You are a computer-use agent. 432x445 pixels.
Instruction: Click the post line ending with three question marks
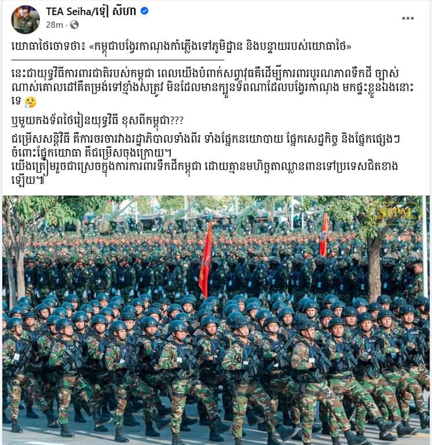tap(97, 121)
